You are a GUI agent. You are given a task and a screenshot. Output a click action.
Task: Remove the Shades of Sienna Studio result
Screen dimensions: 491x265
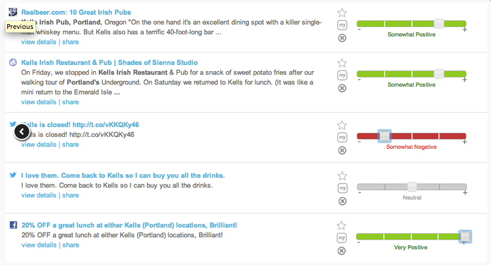click(x=342, y=88)
